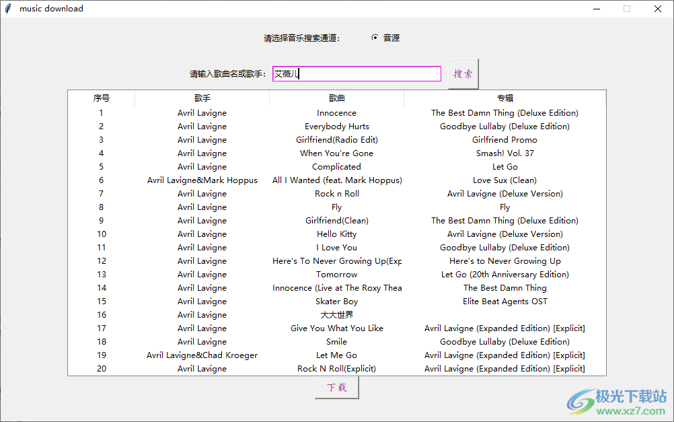Select the song I Love You
The width and height of the screenshot is (674, 422).
point(336,248)
